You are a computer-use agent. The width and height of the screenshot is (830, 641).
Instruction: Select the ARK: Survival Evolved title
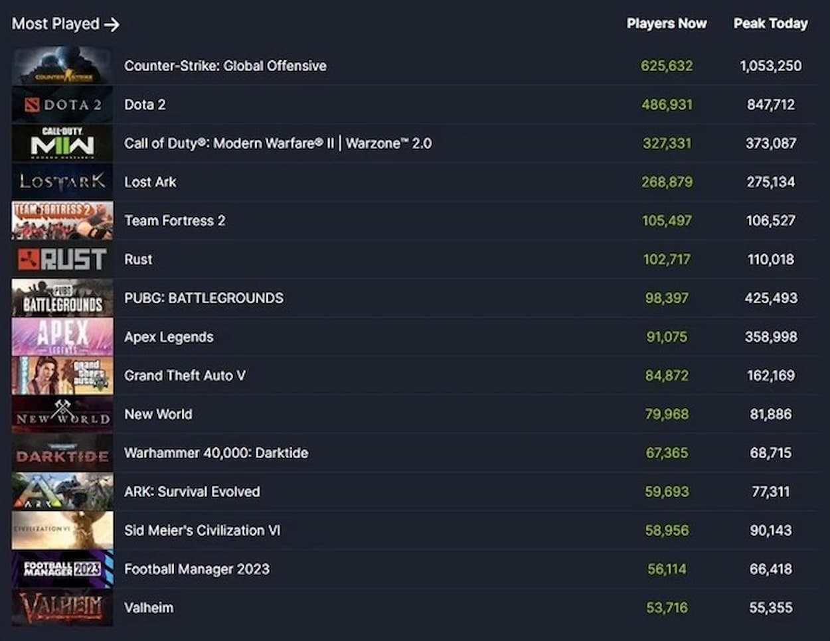pyautogui.click(x=191, y=491)
